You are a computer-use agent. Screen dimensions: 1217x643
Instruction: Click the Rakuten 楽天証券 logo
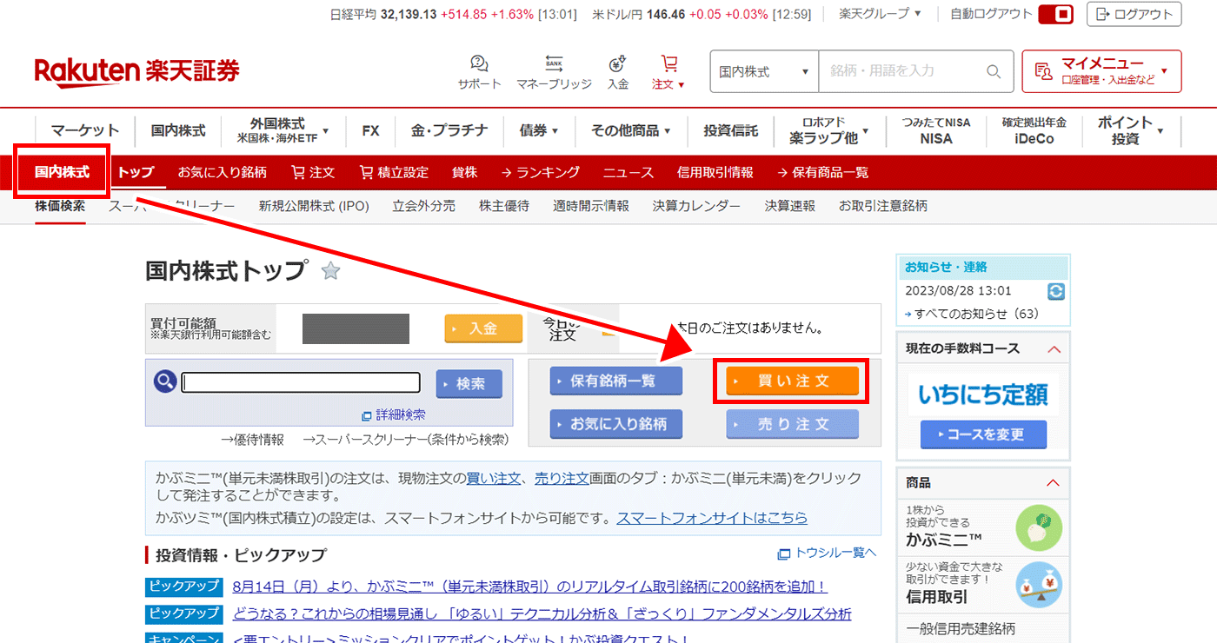pyautogui.click(x=137, y=71)
